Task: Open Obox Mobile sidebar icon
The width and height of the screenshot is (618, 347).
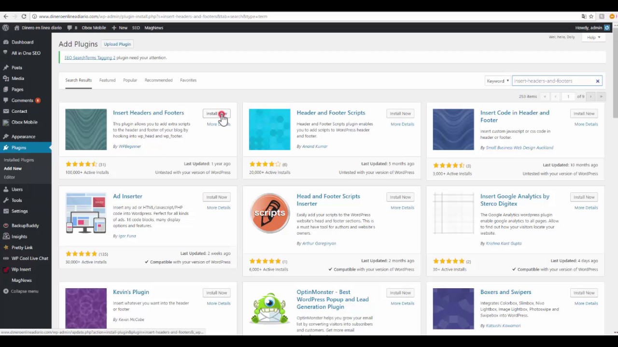Action: point(6,122)
